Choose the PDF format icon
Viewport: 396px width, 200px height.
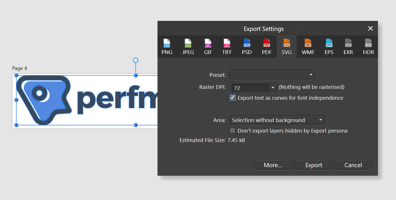tap(267, 47)
